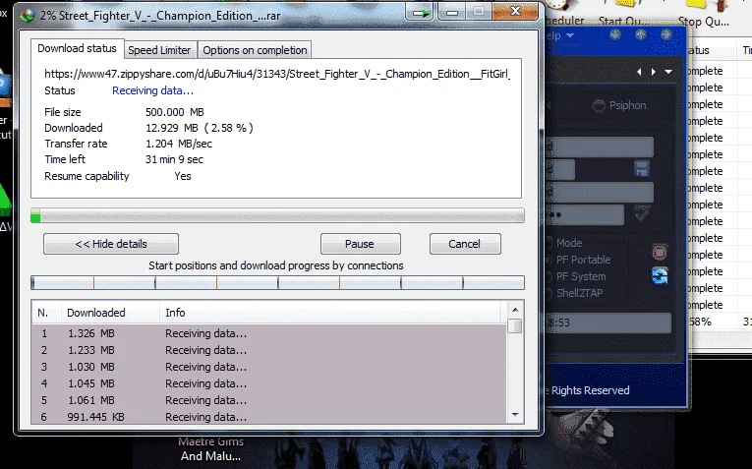The width and height of the screenshot is (752, 469).
Task: Click the password field in blue window
Action: click(x=585, y=214)
